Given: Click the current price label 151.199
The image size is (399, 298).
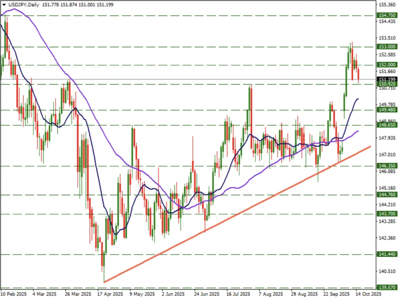Looking at the screenshot, I should click(x=387, y=79).
